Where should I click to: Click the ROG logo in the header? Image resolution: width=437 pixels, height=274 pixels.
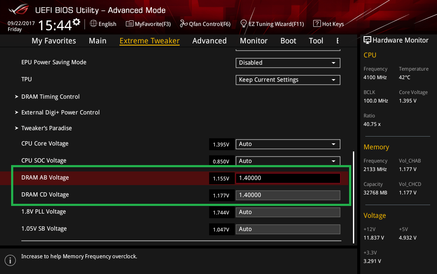coord(19,9)
